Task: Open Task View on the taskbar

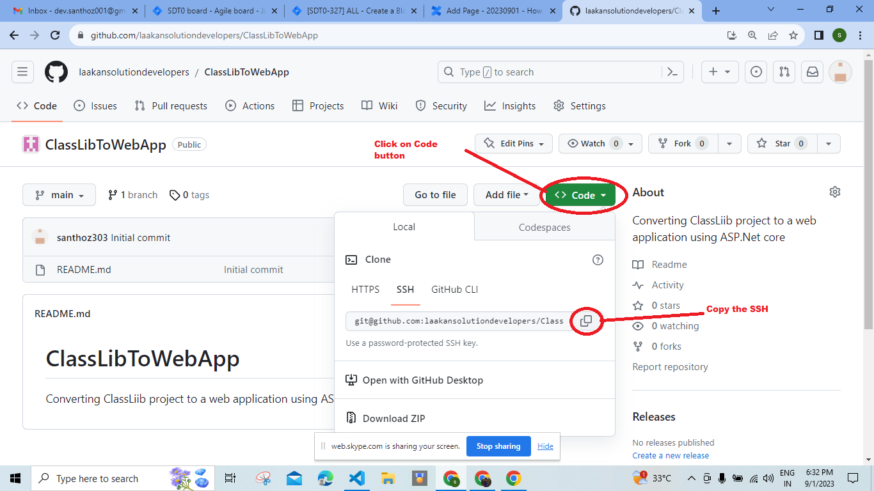Action: (x=230, y=478)
